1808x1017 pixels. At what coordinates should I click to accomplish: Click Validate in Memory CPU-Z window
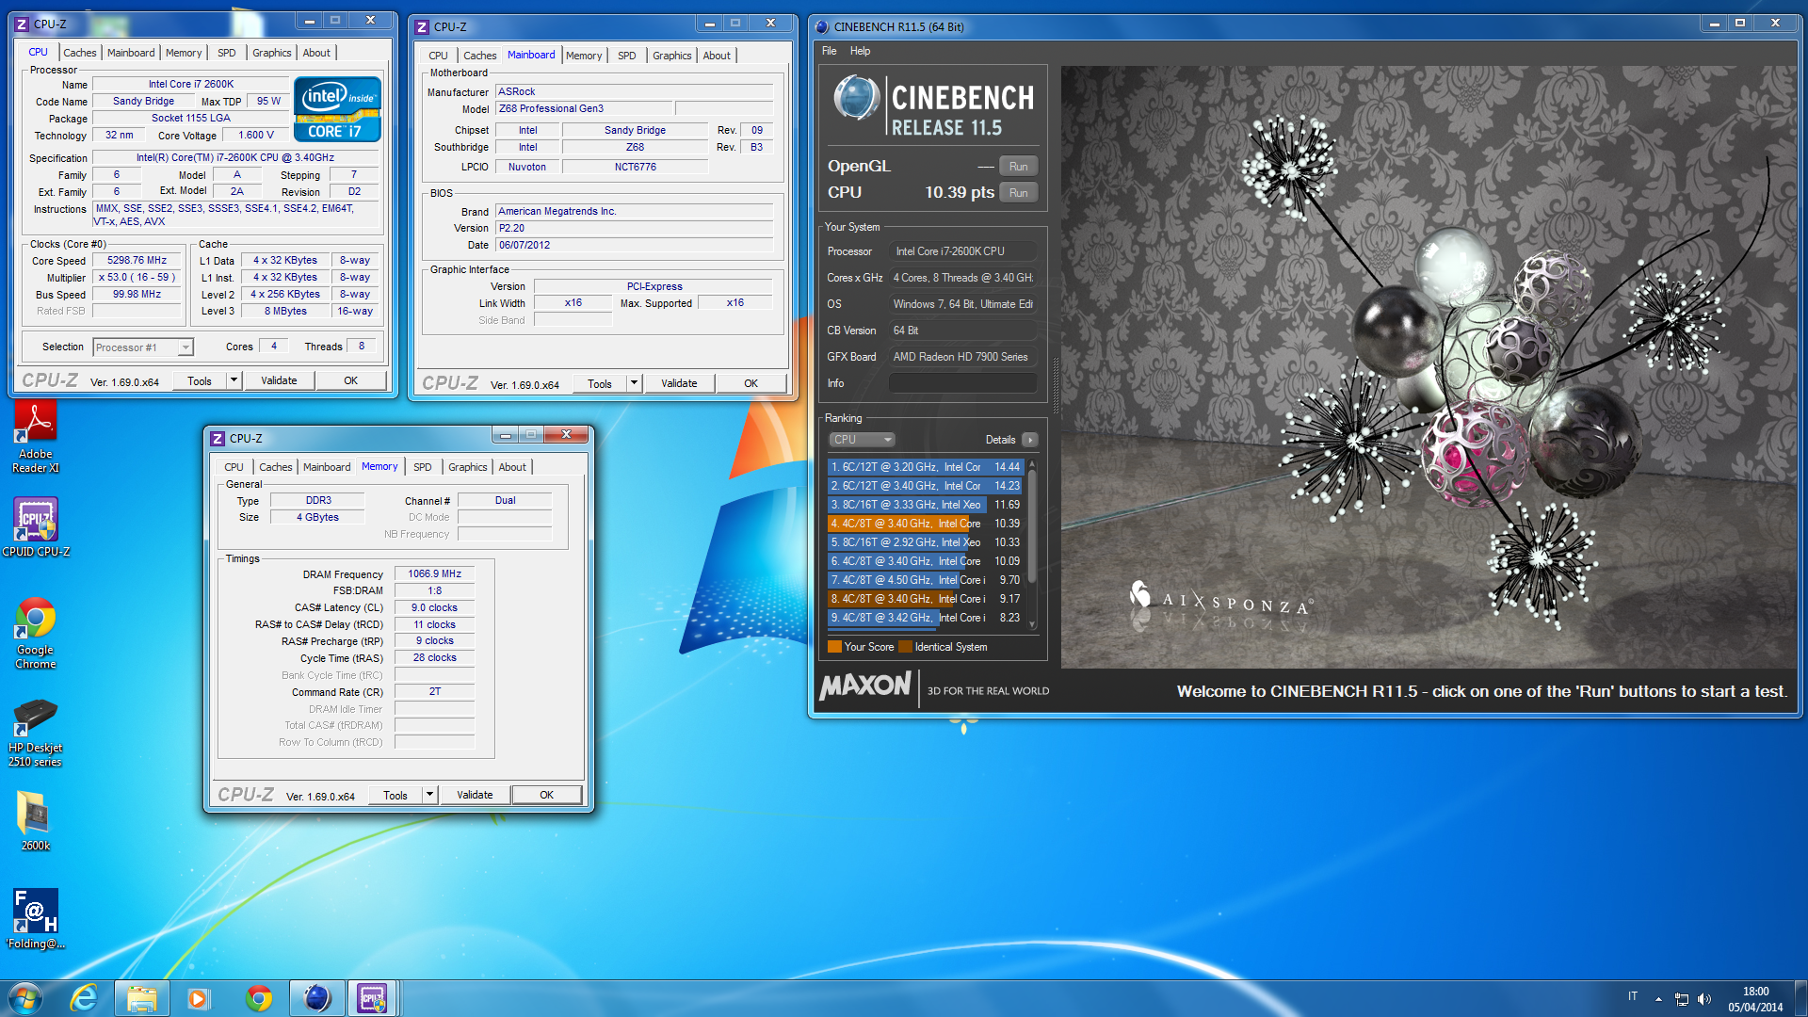475,795
